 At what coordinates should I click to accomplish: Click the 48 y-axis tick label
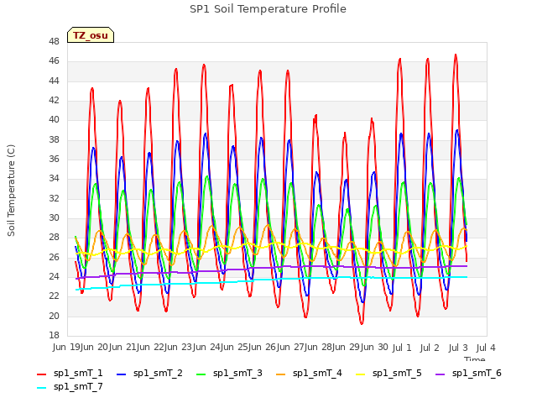(x=54, y=41)
